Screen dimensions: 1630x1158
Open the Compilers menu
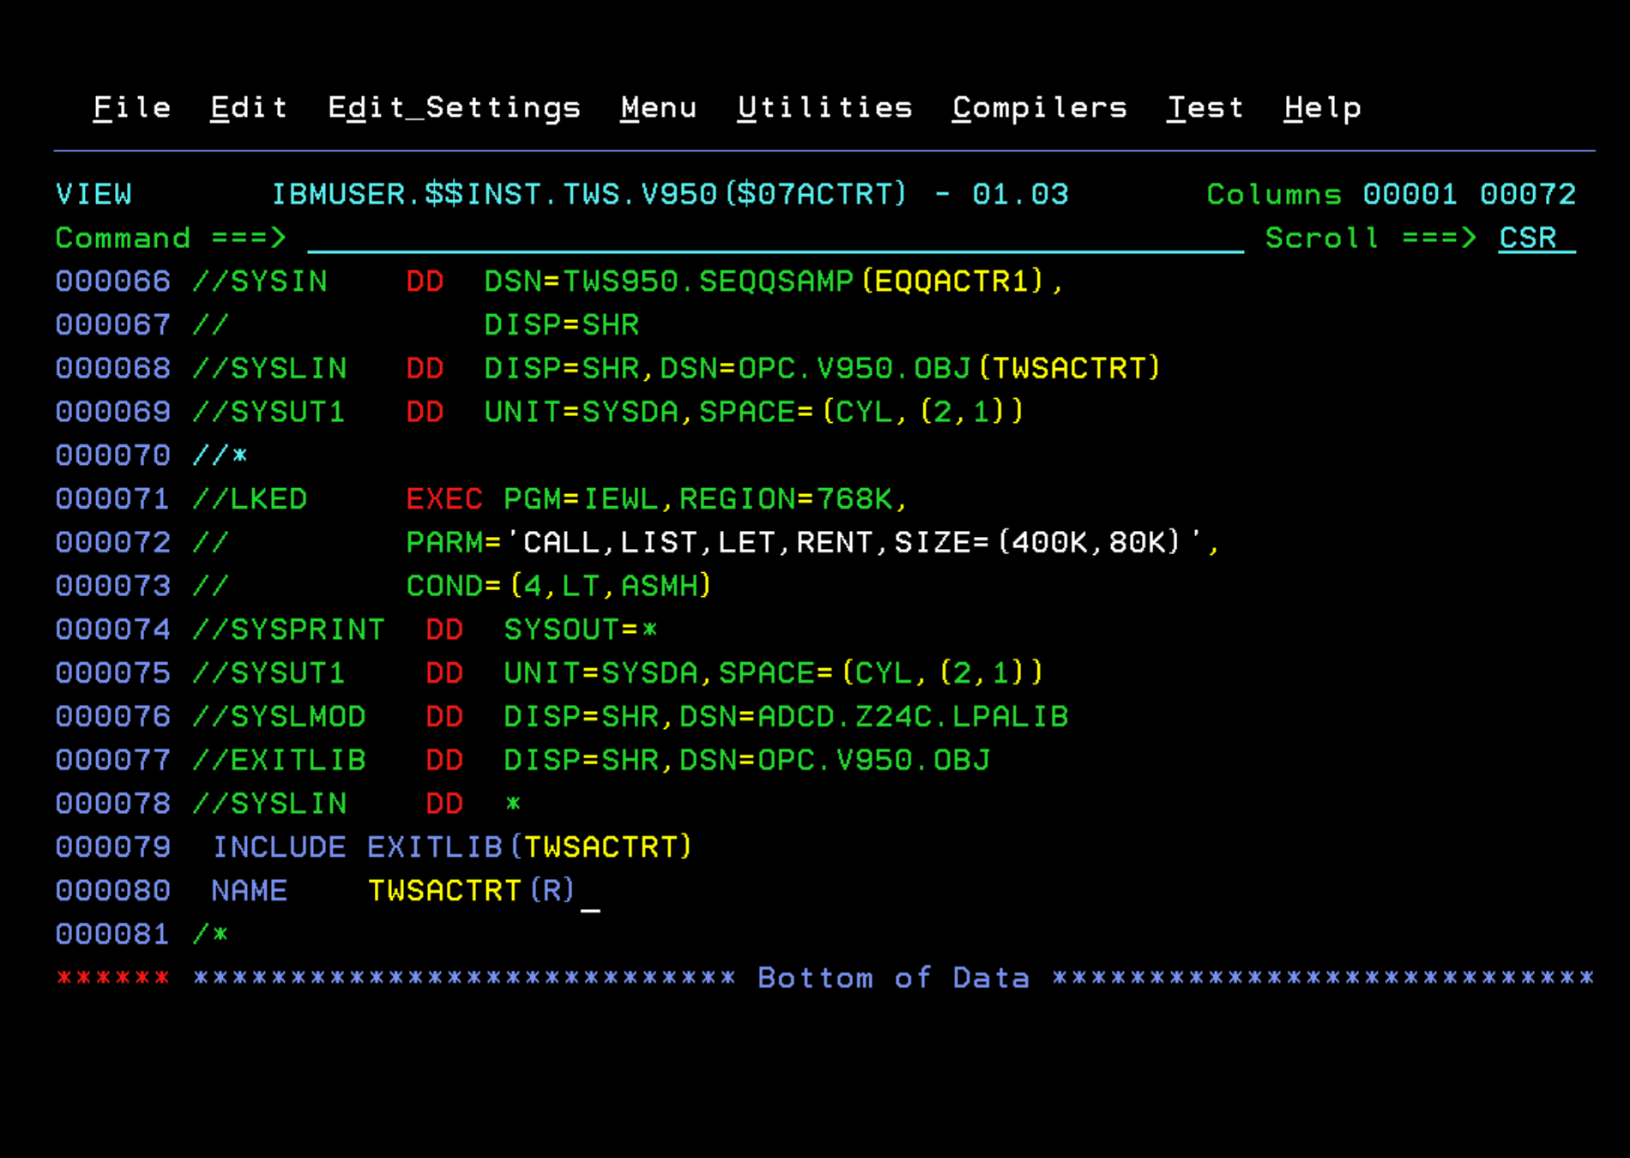pos(1039,108)
